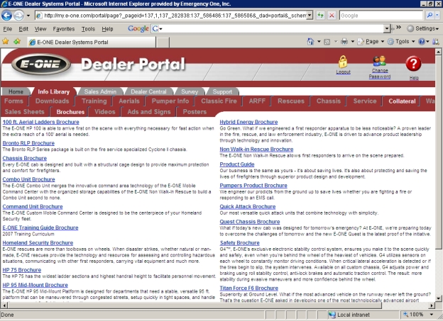Select the Videos collateral tab
The height and width of the screenshot is (321, 443).
click(x=105, y=112)
